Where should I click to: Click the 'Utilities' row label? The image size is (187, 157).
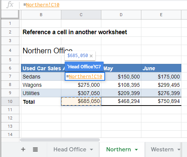(x=41, y=93)
